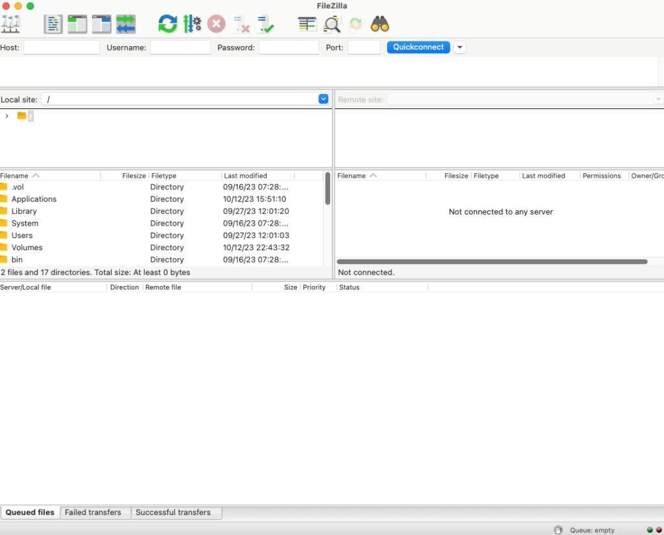Click the Quickconnect button
664x535 pixels.
click(418, 47)
